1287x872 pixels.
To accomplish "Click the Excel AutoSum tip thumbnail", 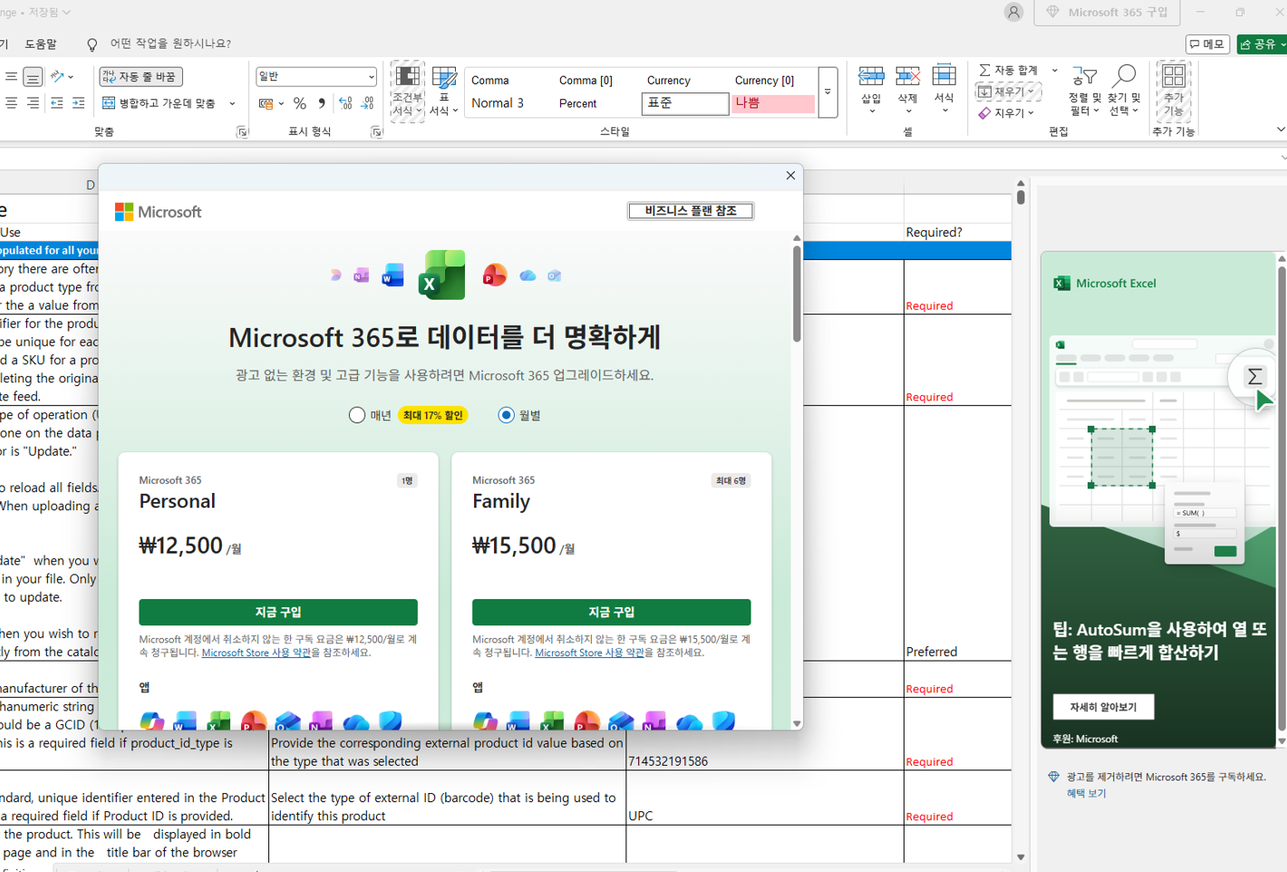I will 1165,450.
